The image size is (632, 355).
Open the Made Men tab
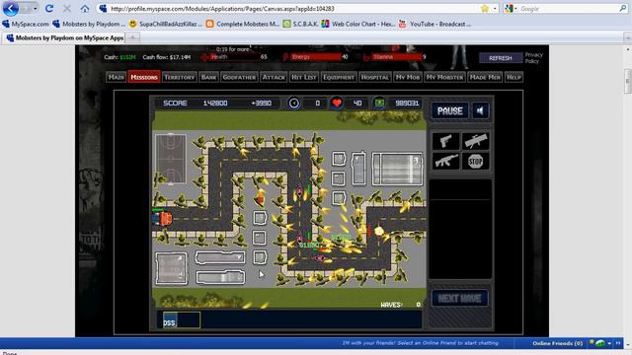(485, 77)
